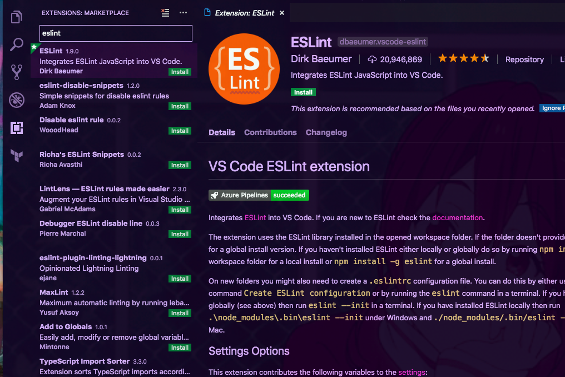This screenshot has width=565, height=377.
Task: Install ESLint from the detail page
Action: [x=303, y=92]
